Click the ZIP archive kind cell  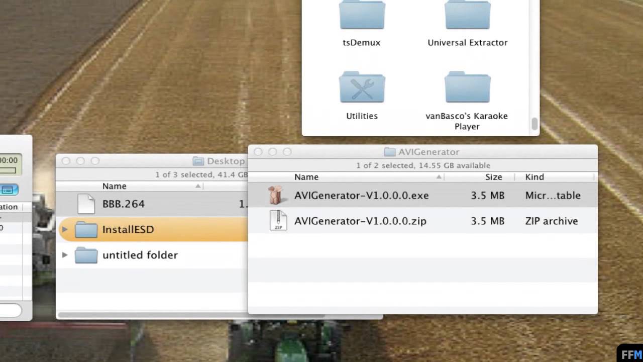(552, 221)
